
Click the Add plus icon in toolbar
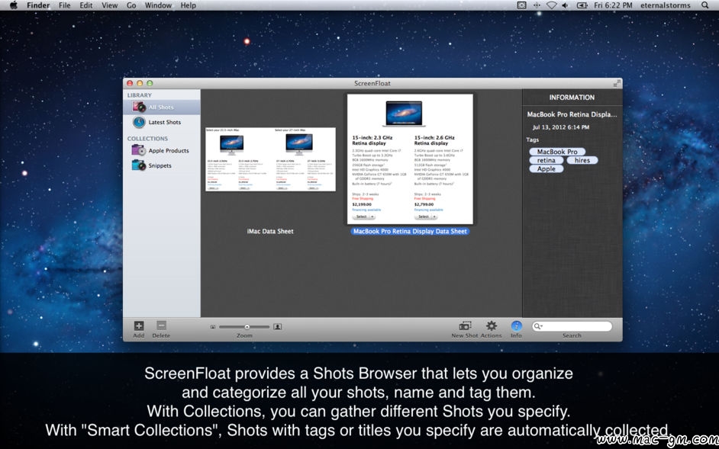click(138, 326)
